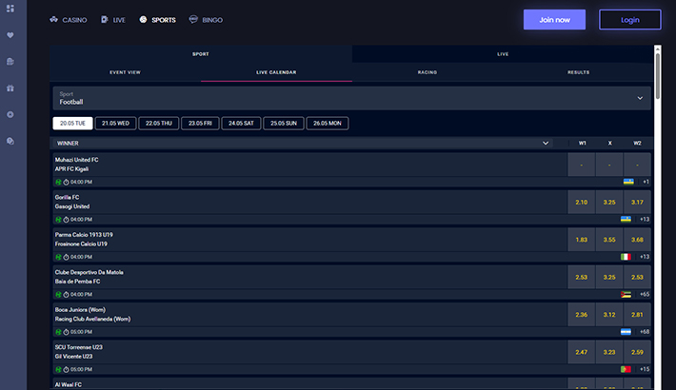
Task: Select date 23.05 FRI
Action: pyautogui.click(x=200, y=124)
